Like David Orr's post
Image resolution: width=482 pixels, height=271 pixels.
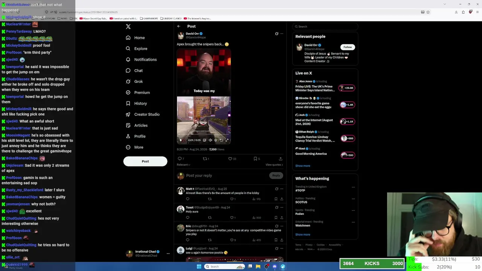click(230, 159)
